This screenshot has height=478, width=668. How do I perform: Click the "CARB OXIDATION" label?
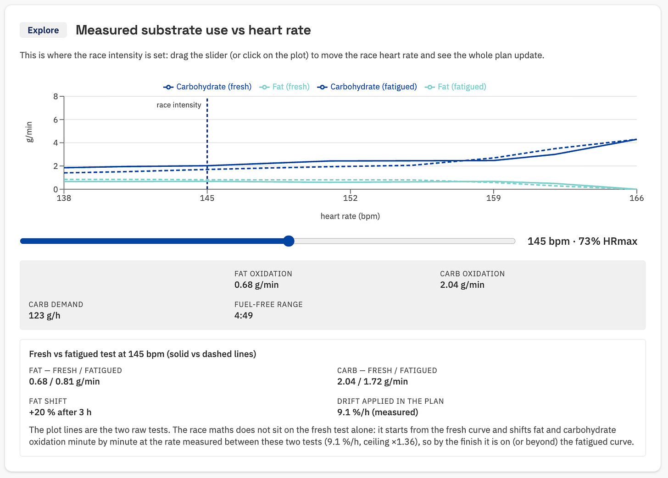click(472, 274)
